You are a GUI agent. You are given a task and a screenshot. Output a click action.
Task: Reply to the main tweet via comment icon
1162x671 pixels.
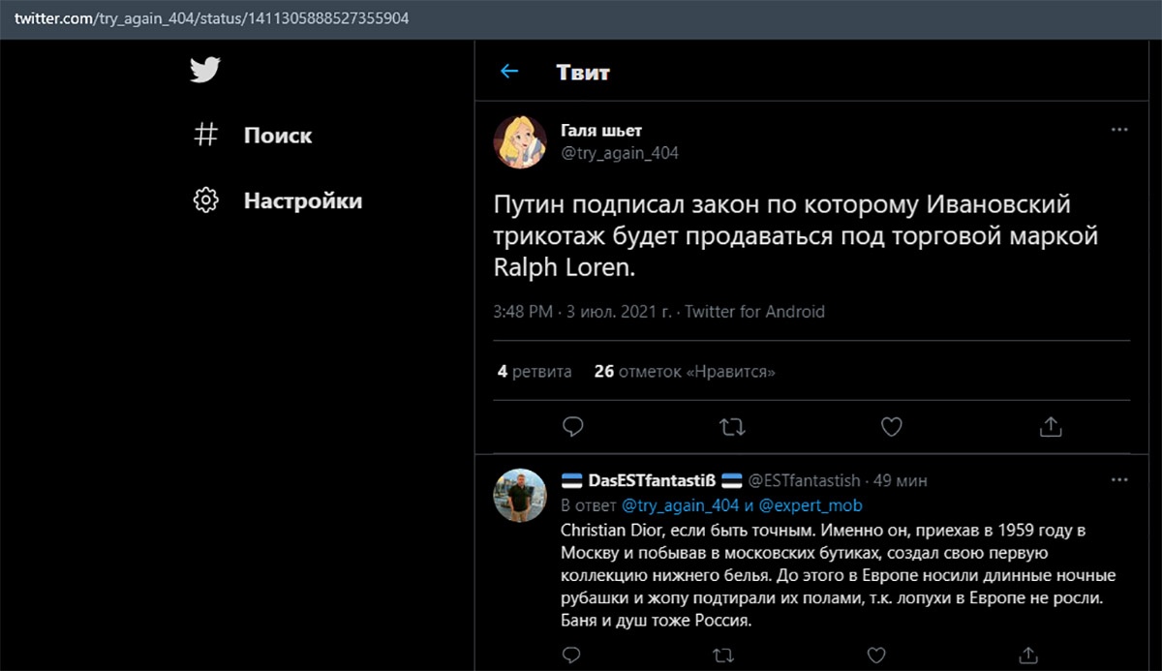pos(573,426)
